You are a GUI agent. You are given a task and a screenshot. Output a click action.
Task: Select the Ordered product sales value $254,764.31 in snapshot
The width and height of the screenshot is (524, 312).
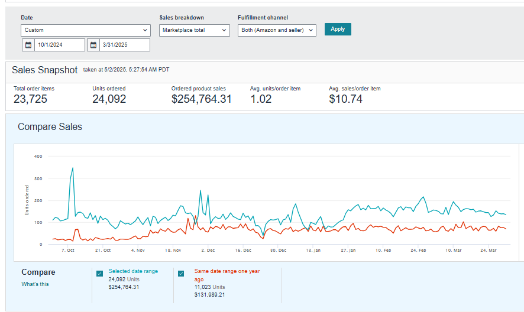(x=202, y=99)
